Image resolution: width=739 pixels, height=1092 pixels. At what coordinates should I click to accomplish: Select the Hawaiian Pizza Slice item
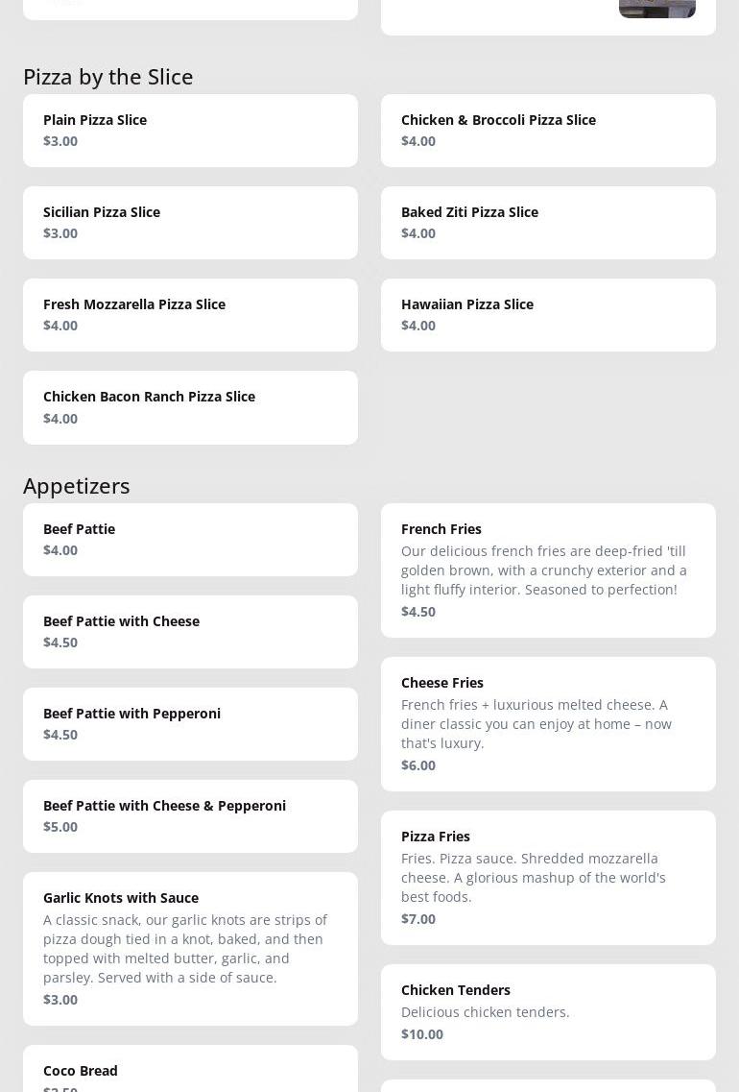click(x=548, y=315)
